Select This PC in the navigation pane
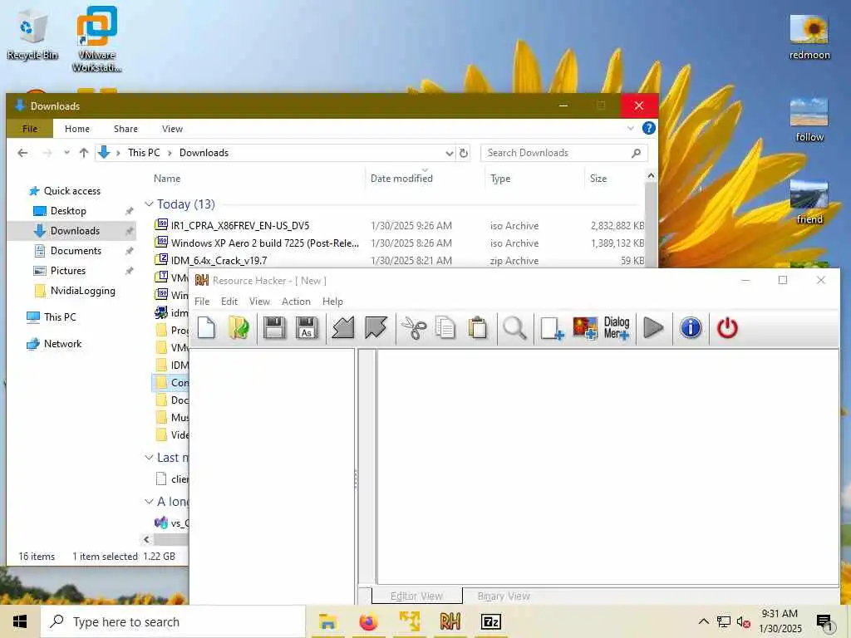 (x=60, y=317)
